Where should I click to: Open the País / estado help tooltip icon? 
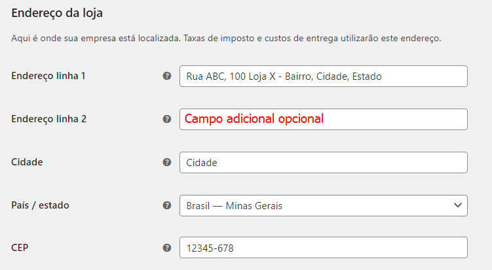(x=167, y=205)
